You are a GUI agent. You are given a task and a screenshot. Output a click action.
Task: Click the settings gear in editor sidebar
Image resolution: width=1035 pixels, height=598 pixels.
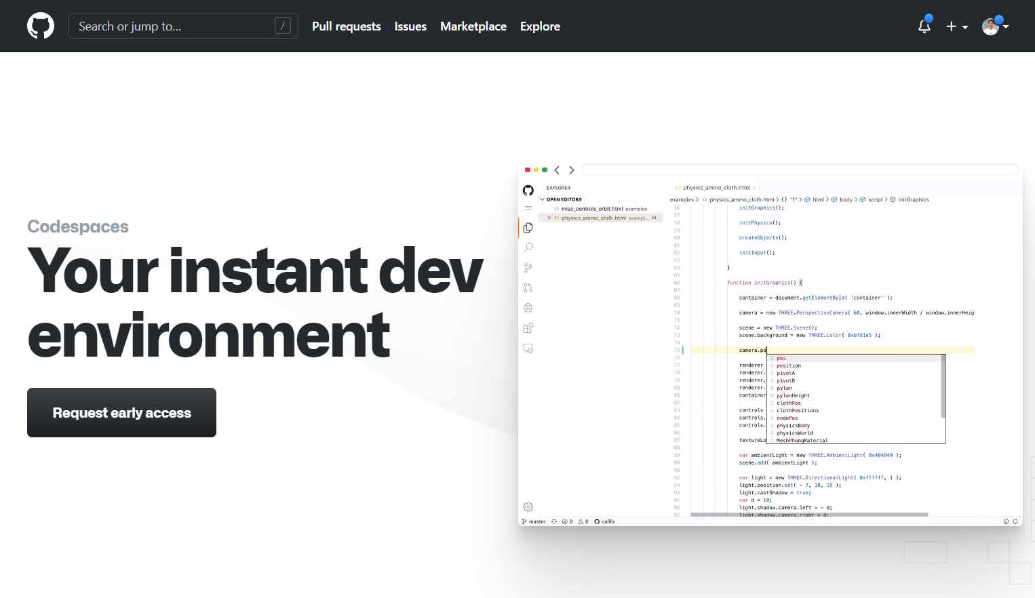click(528, 507)
